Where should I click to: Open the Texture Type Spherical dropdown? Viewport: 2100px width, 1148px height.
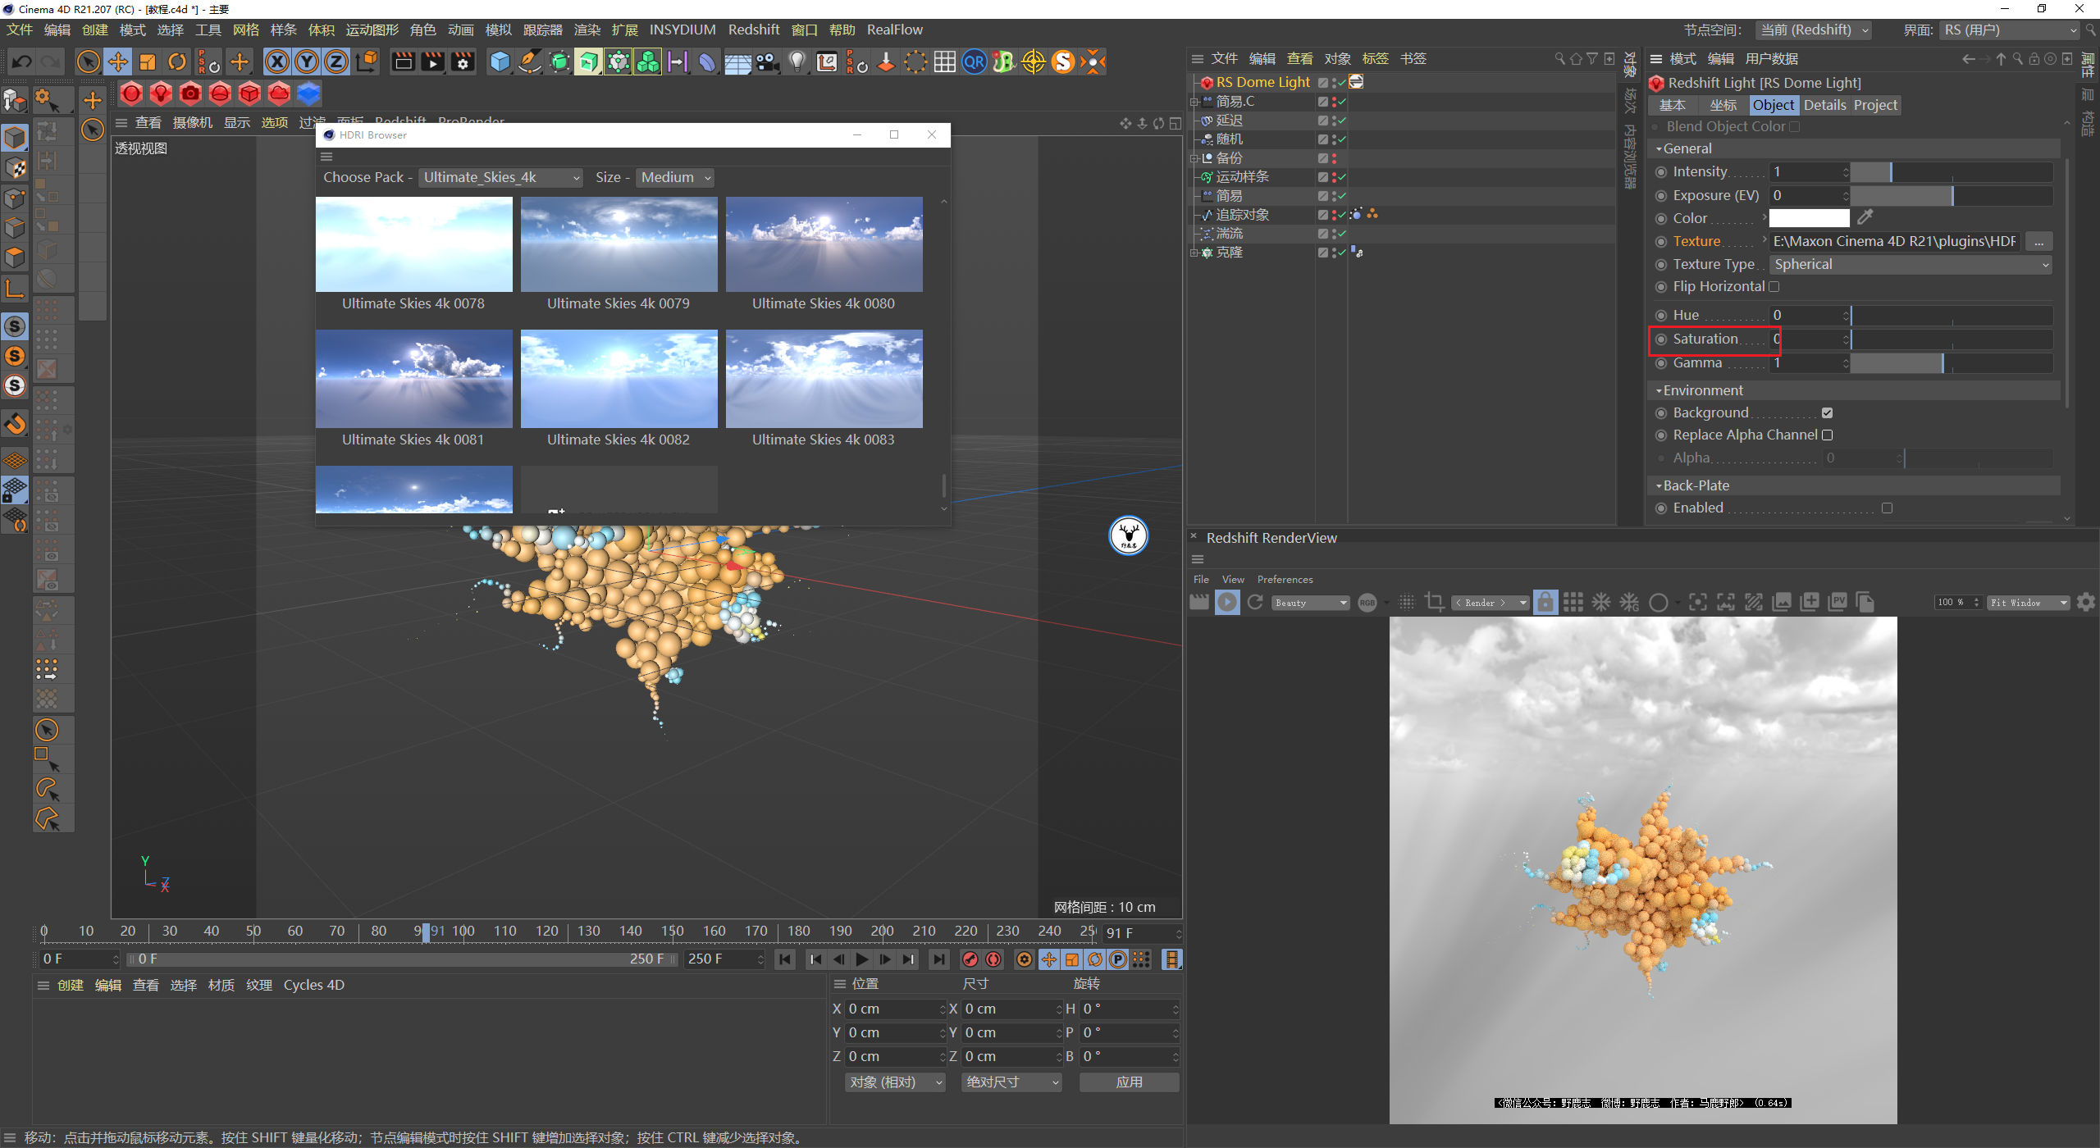pos(1911,265)
